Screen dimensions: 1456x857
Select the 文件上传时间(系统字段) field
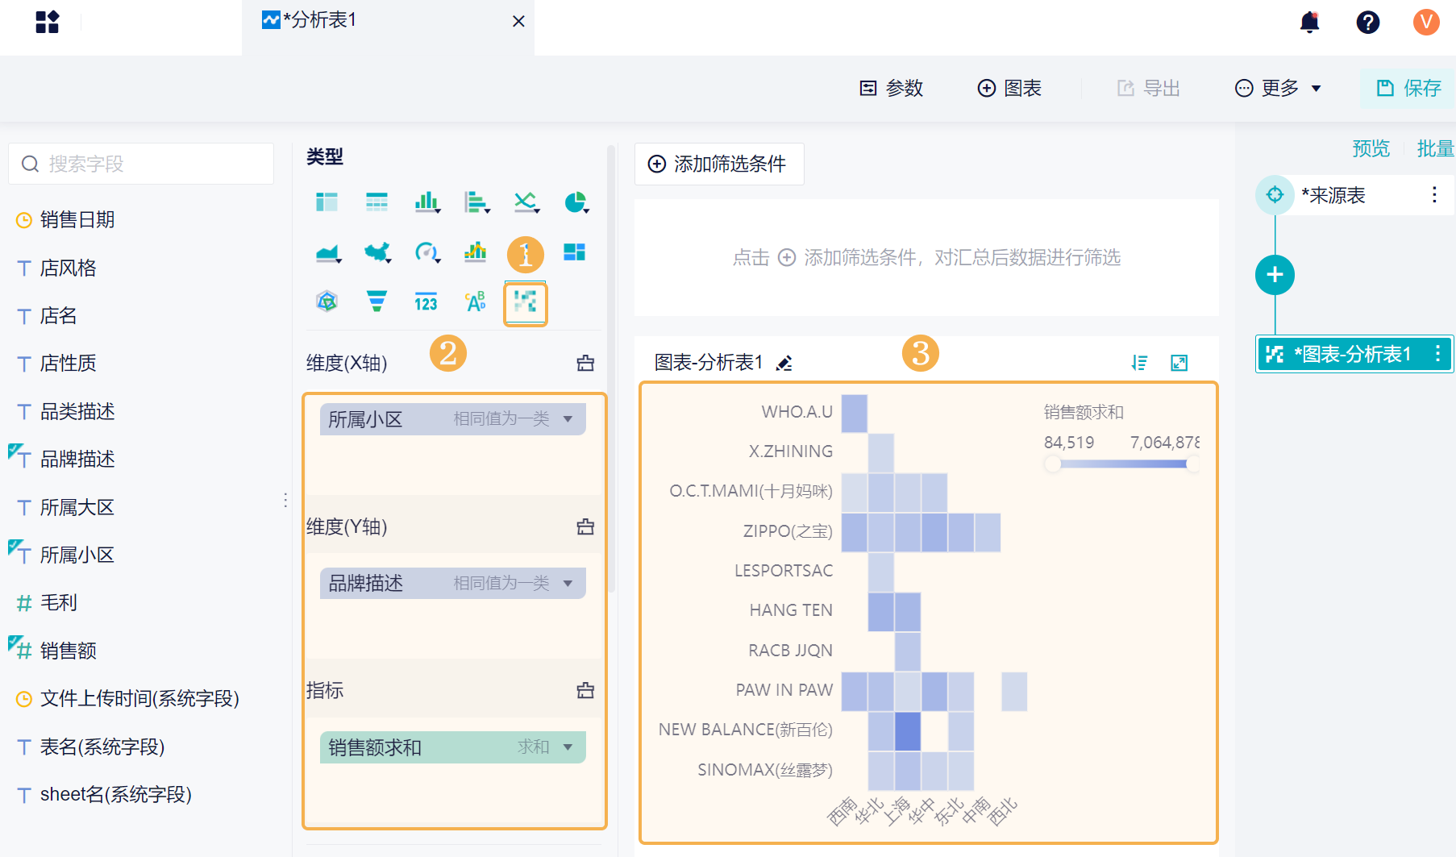click(x=139, y=698)
